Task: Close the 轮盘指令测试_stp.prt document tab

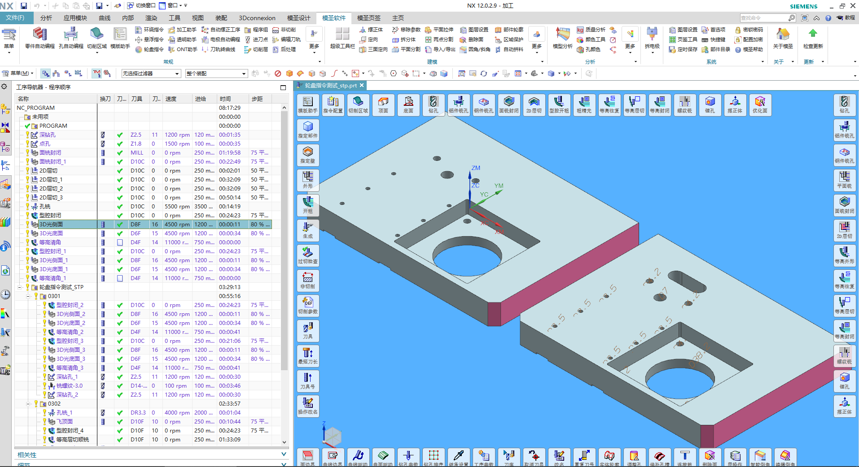Action: pos(362,85)
